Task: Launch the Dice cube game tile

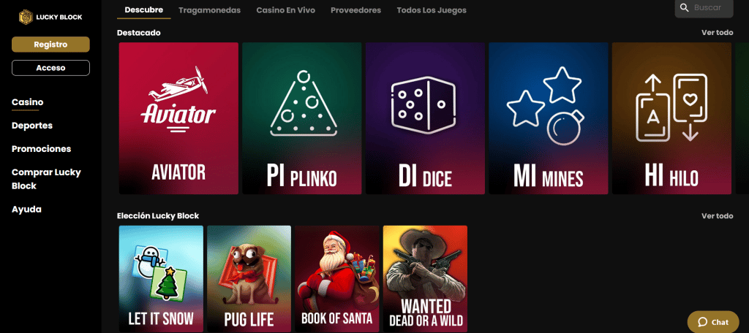Action: (x=425, y=118)
